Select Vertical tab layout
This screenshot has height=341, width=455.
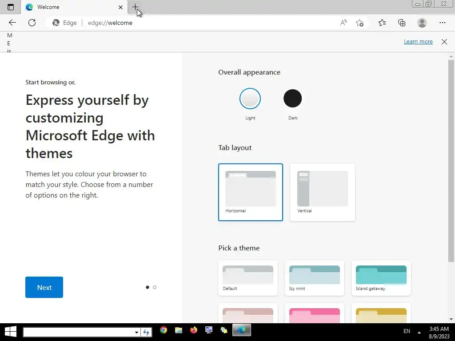coord(323,192)
